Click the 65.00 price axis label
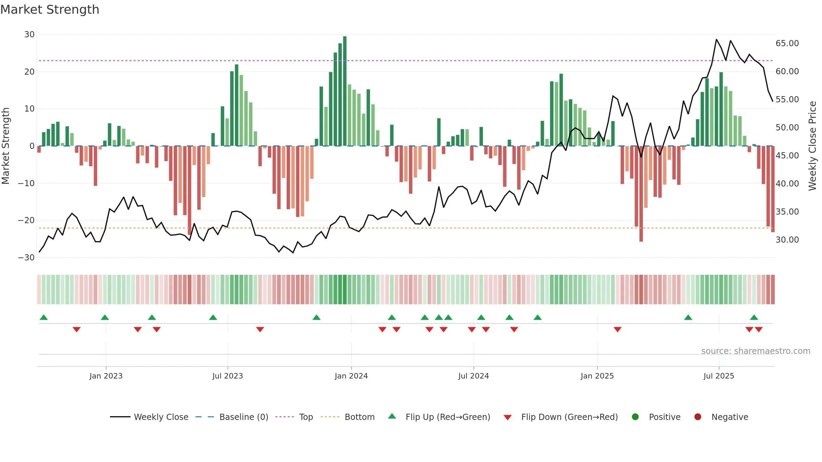822x462 pixels. (787, 43)
